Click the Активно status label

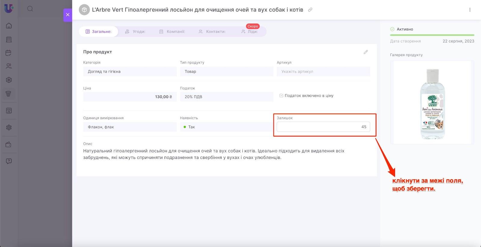pyautogui.click(x=405, y=29)
